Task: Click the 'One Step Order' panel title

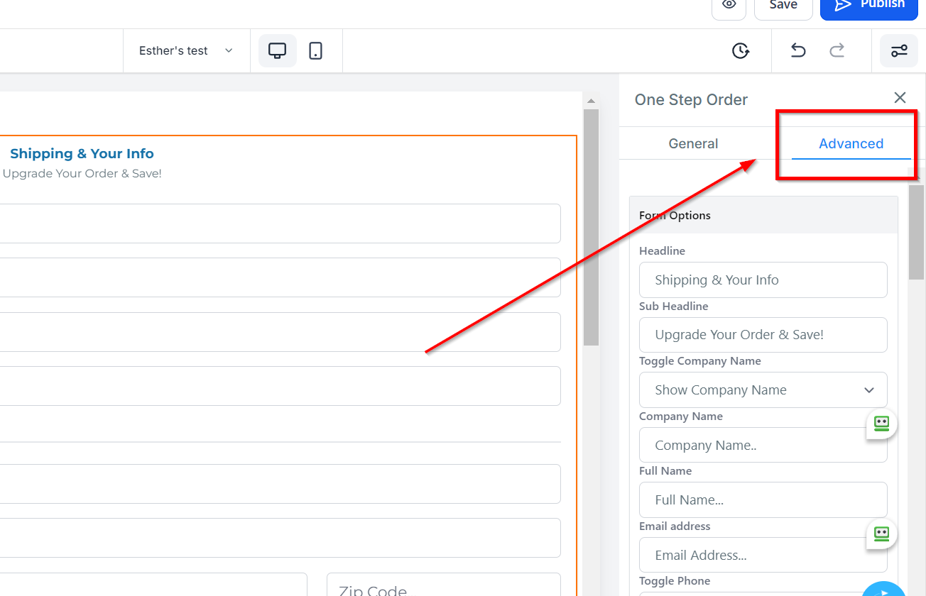Action: (x=691, y=99)
